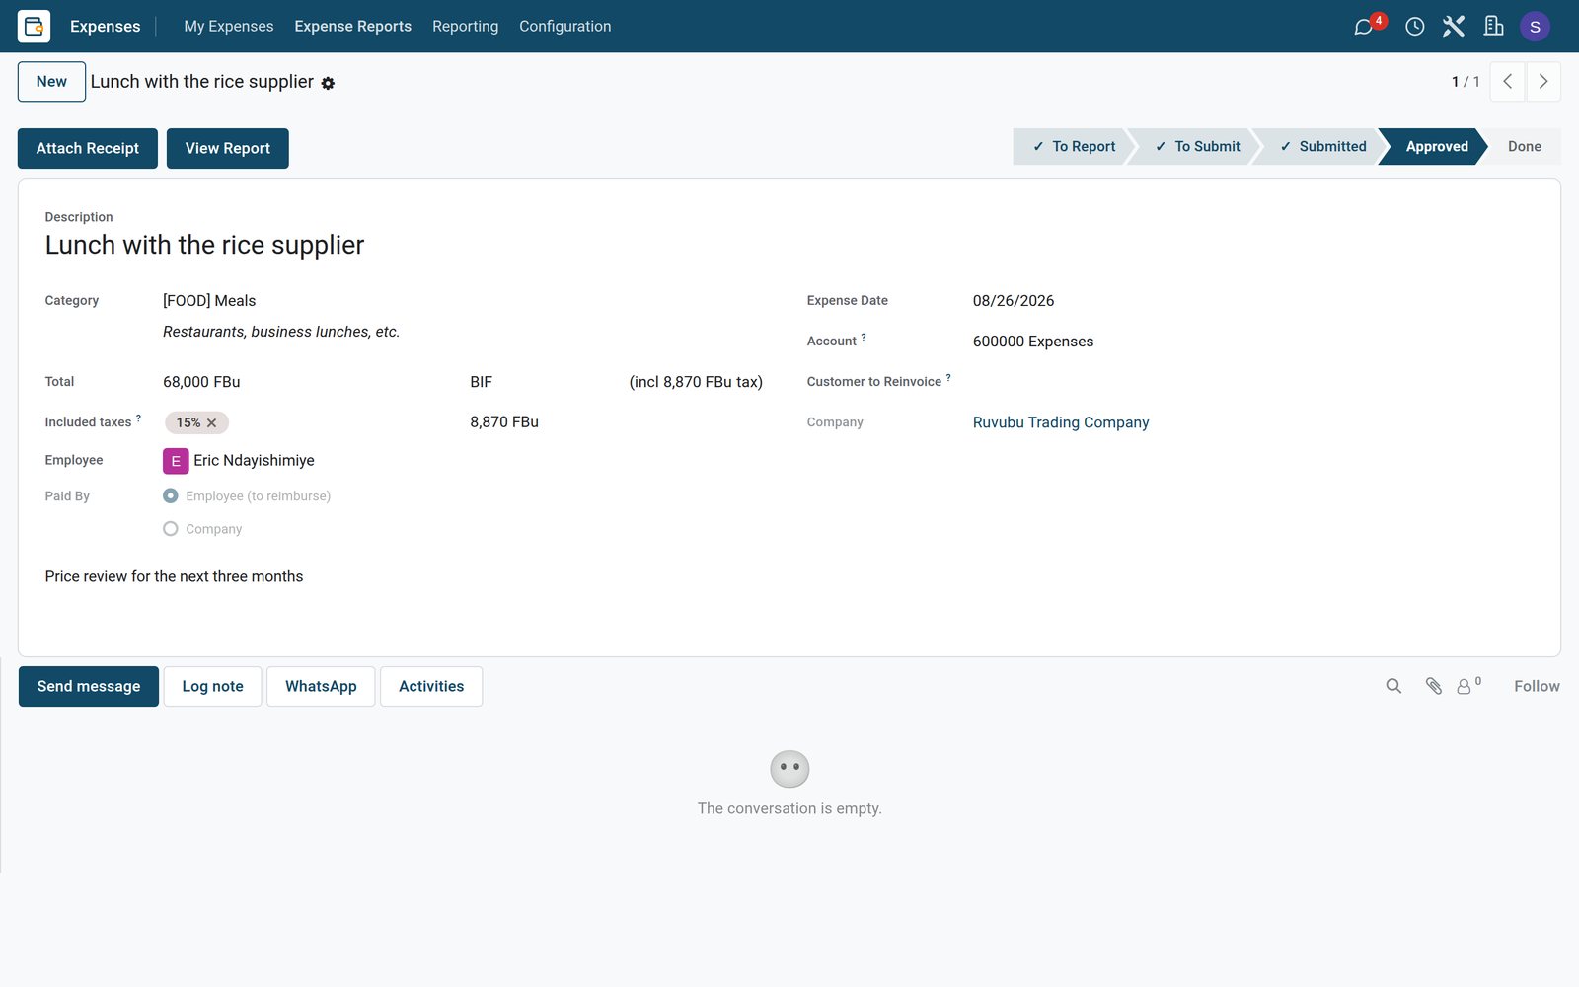Viewport: 1579px width, 987px height.
Task: Click the New button
Action: (x=51, y=82)
